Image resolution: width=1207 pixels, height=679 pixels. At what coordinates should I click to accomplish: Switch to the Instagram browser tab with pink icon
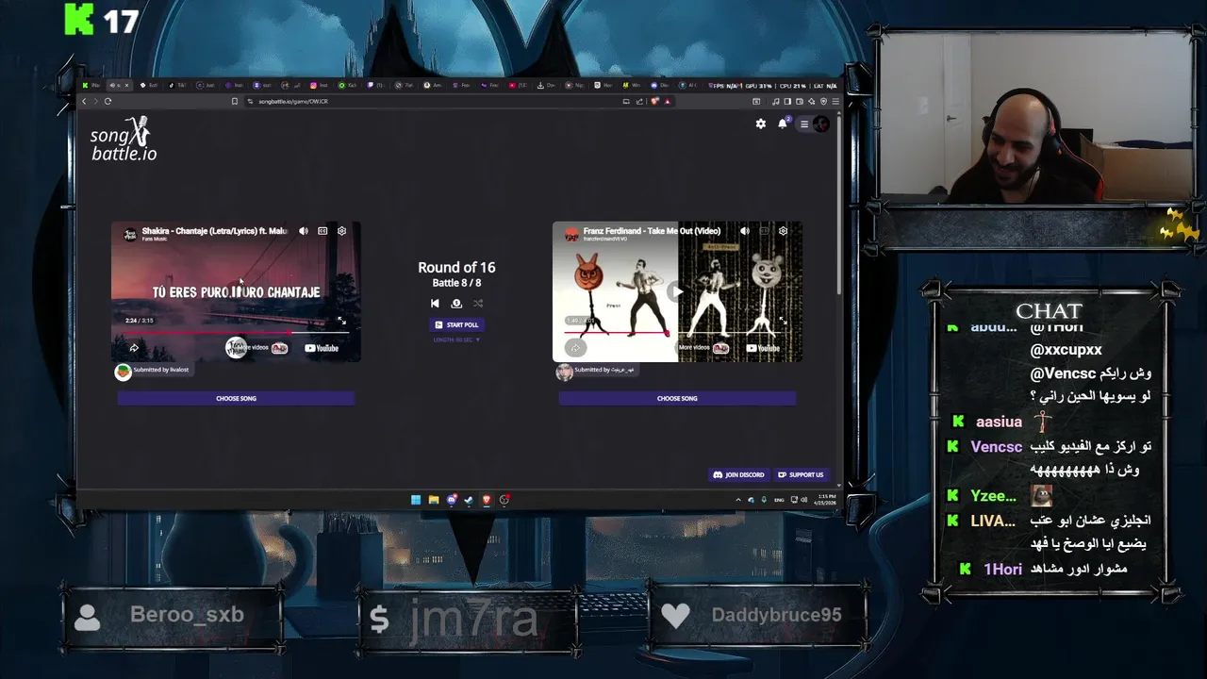318,85
